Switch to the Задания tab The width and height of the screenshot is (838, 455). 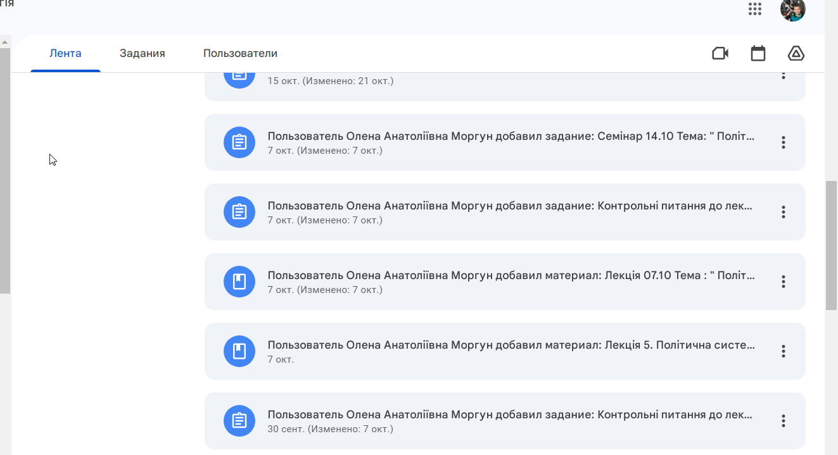(x=143, y=53)
